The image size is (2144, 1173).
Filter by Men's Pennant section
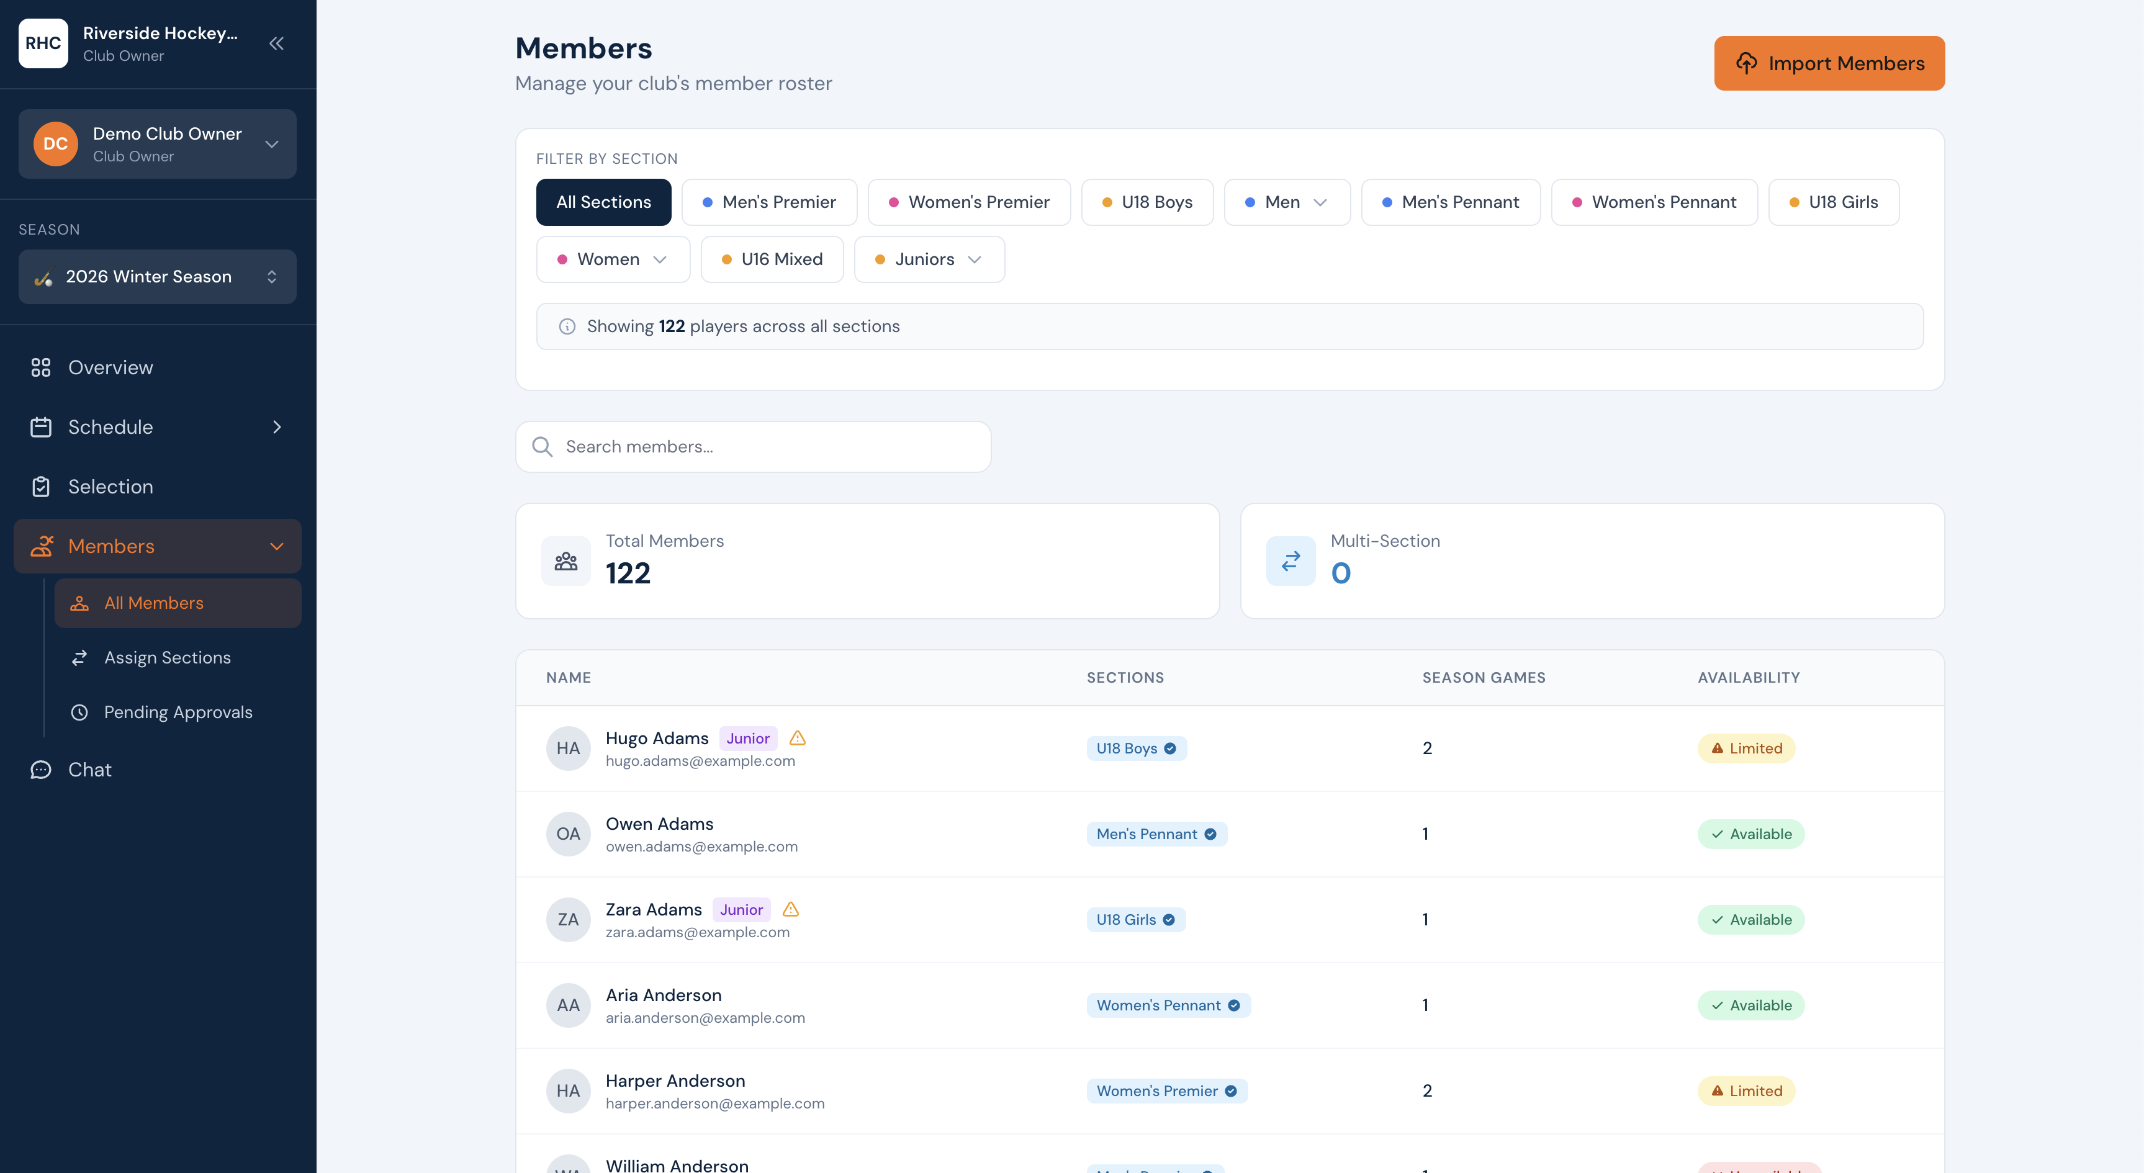[1451, 202]
